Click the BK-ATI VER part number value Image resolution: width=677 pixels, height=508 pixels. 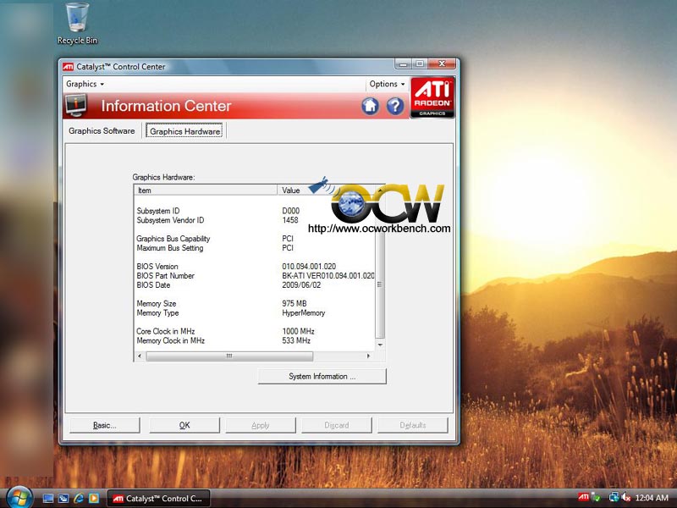328,276
